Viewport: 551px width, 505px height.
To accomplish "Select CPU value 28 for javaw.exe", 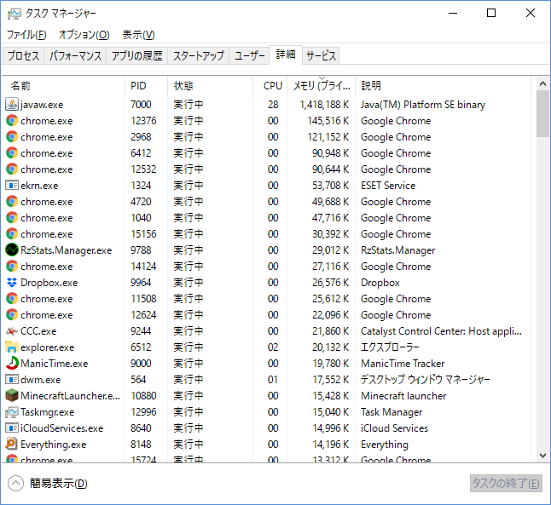I will pos(273,105).
